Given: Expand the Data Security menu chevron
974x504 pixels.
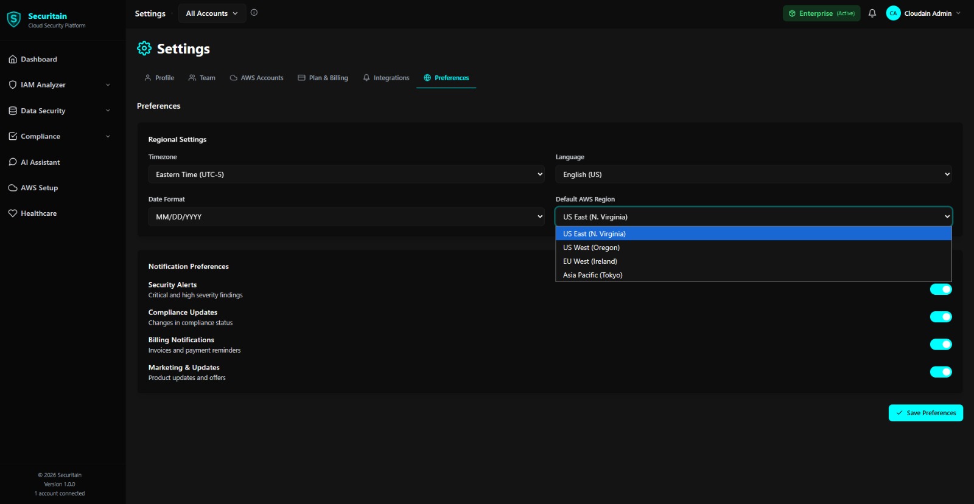Looking at the screenshot, I should point(108,111).
